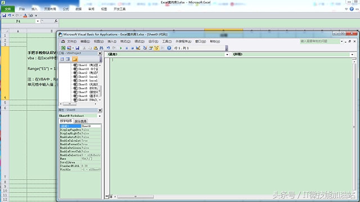Click the Break pause icon
This screenshot has height=202, width=360.
pyautogui.click(x=127, y=48)
